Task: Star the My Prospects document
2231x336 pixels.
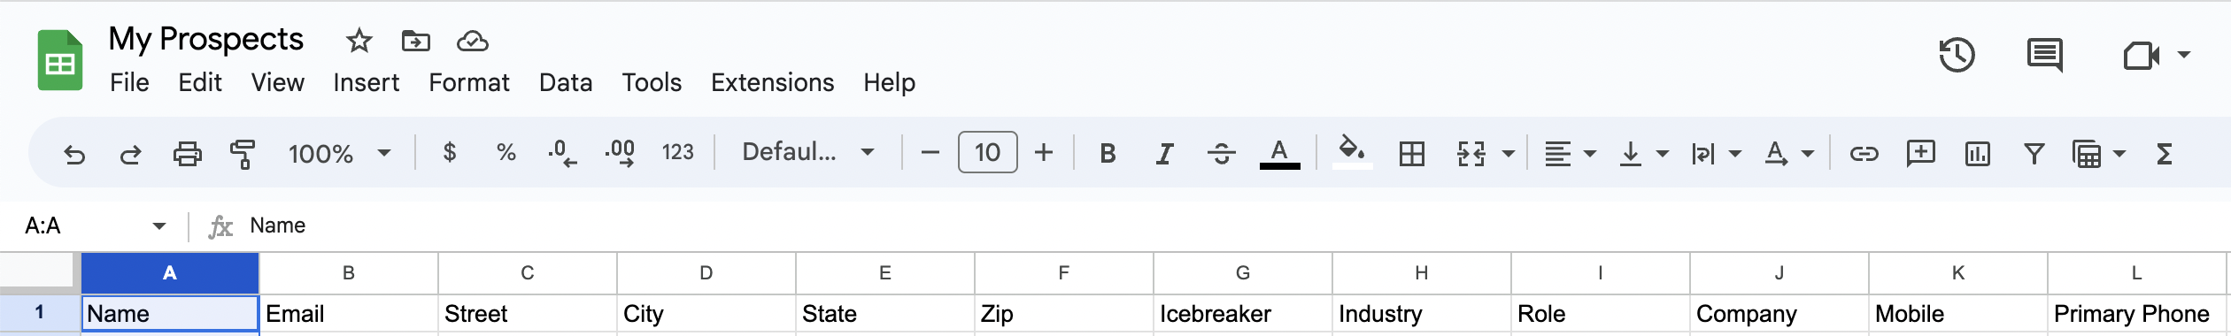Action: 359,41
